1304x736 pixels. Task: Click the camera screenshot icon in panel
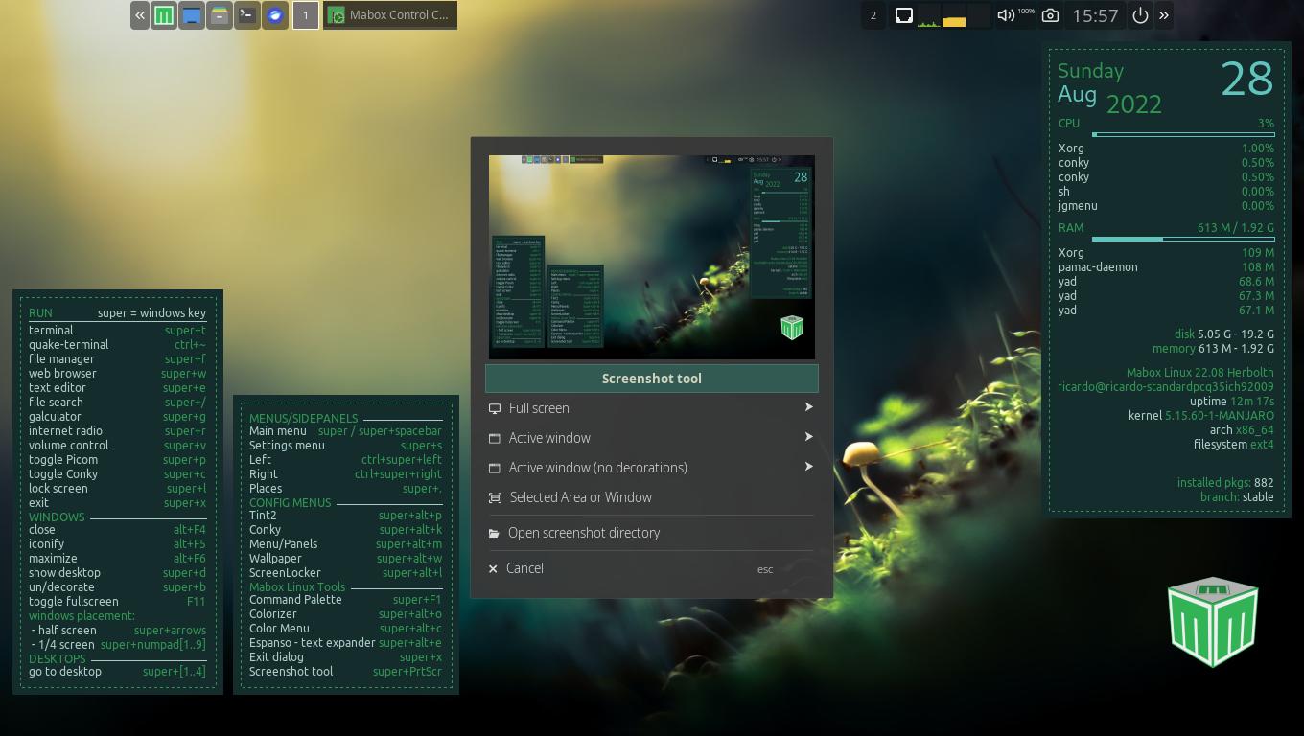tap(1050, 15)
